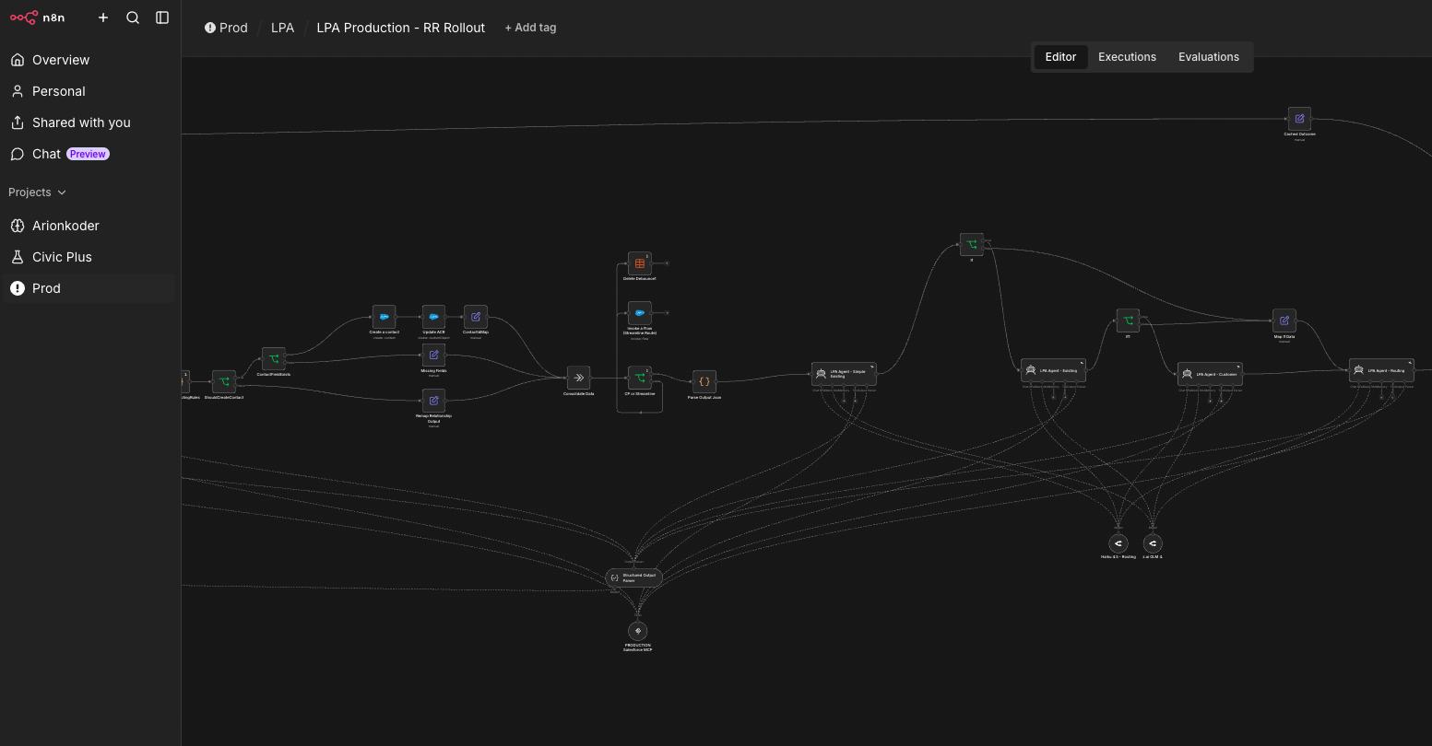Open search with the magnifier icon
1432x746 pixels.
click(x=133, y=17)
